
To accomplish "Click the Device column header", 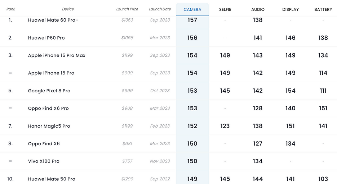I will (x=68, y=9).
